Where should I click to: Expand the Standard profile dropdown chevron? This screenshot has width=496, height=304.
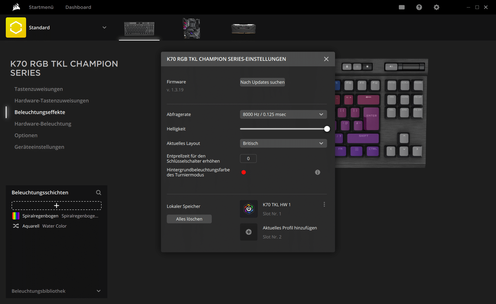coord(104,28)
